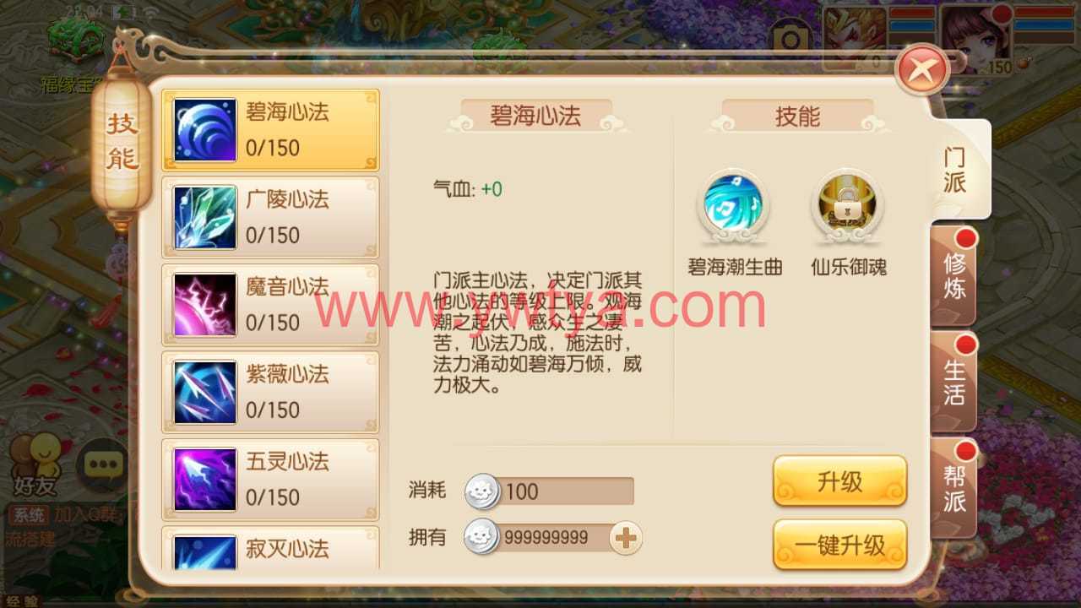Tap the 碧海潮生曲 skill icon
This screenshot has height=608, width=1081.
coord(734,204)
